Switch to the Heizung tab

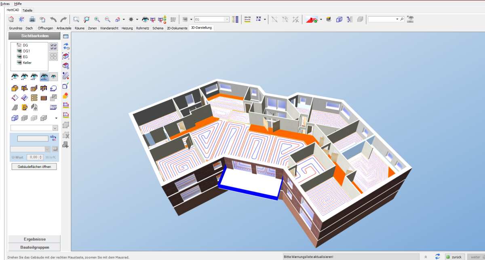[127, 28]
